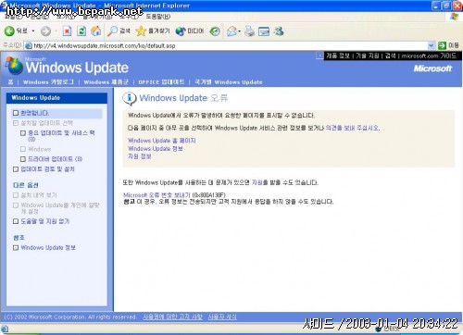Click the Print toolbar icon
The image size is (463, 335).
tap(249, 31)
